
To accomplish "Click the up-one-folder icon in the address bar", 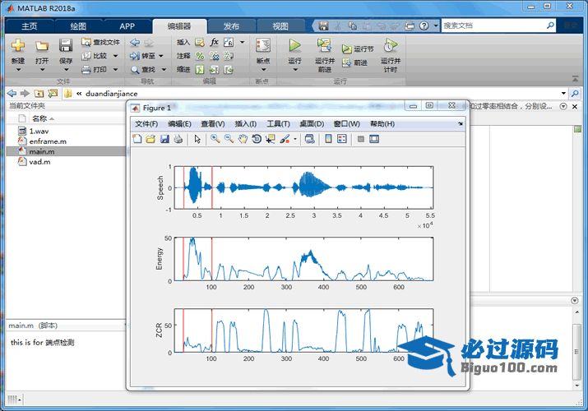I will [39, 93].
